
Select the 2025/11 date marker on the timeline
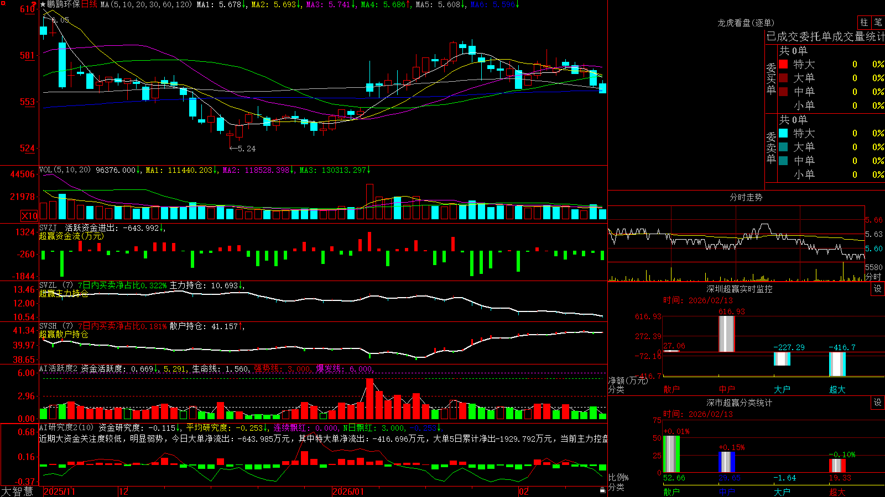59,491
